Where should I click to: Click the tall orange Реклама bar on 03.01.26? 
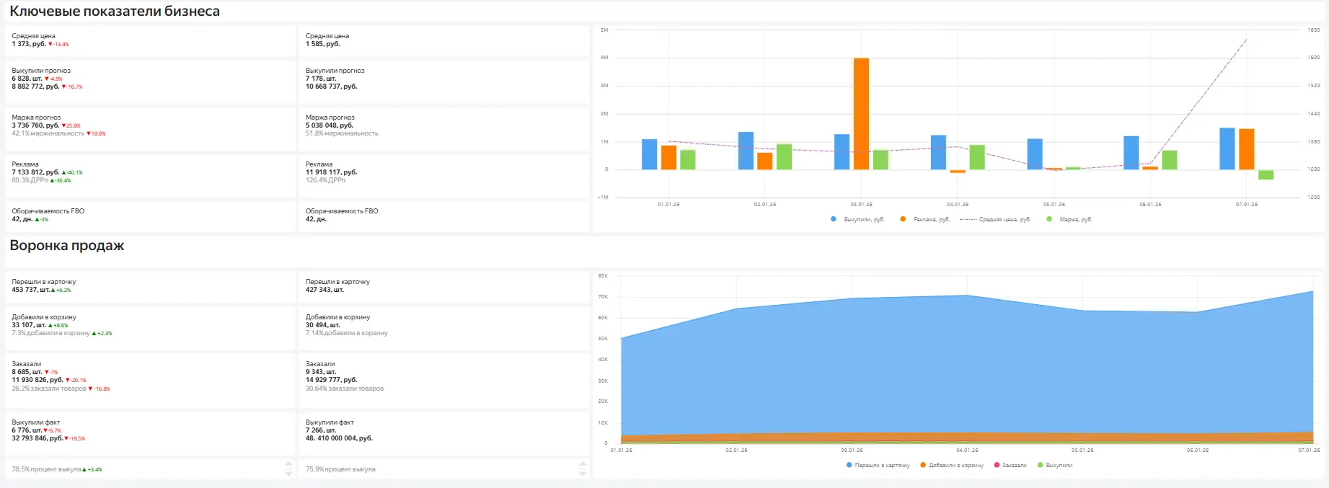[x=861, y=114]
